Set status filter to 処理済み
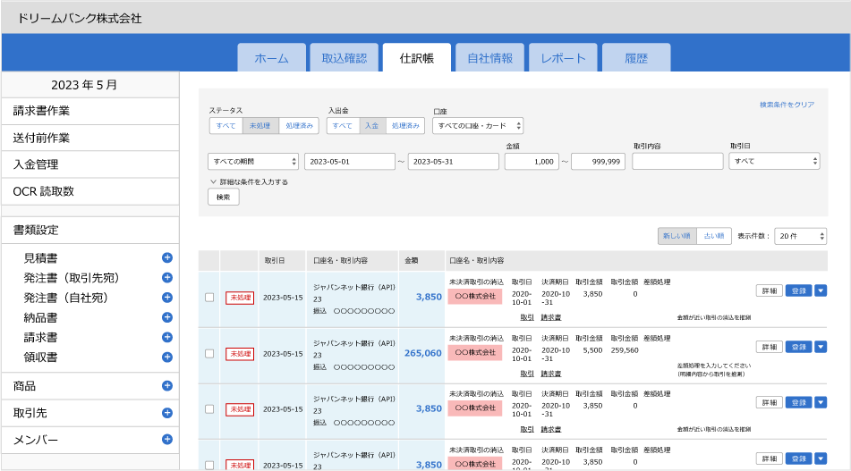Screen dimensions: 851x471 click(x=299, y=126)
